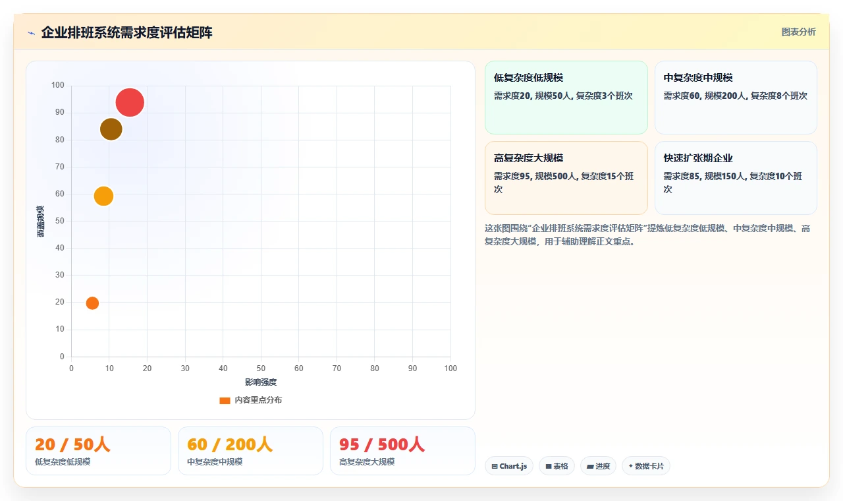The height and width of the screenshot is (501, 843).
Task: Select the yellow-orange bubble near 60
Action: click(x=103, y=196)
